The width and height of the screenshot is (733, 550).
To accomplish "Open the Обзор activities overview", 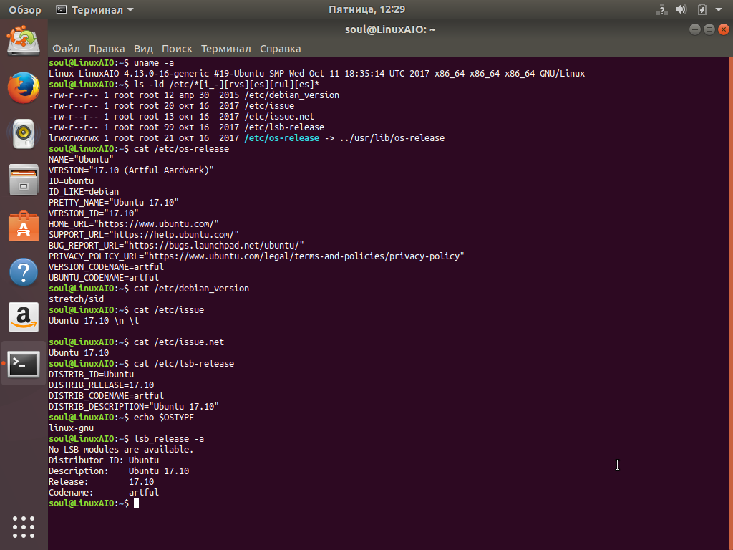I will point(25,10).
